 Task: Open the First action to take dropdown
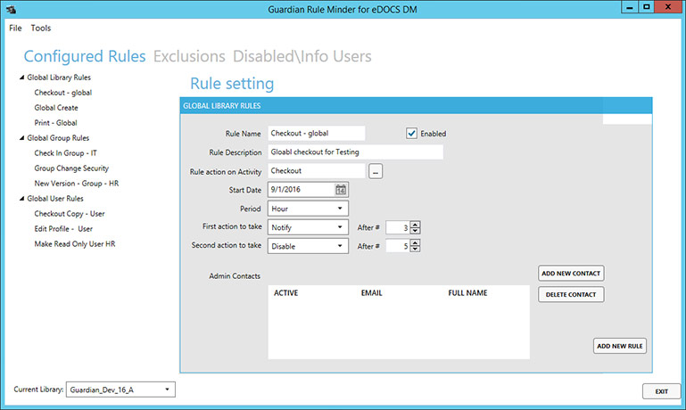(x=308, y=227)
